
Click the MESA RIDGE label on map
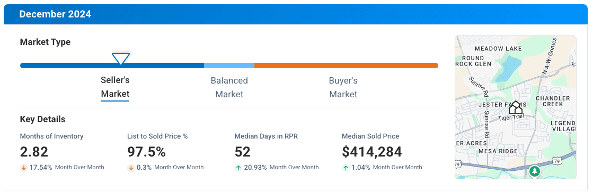(x=498, y=151)
